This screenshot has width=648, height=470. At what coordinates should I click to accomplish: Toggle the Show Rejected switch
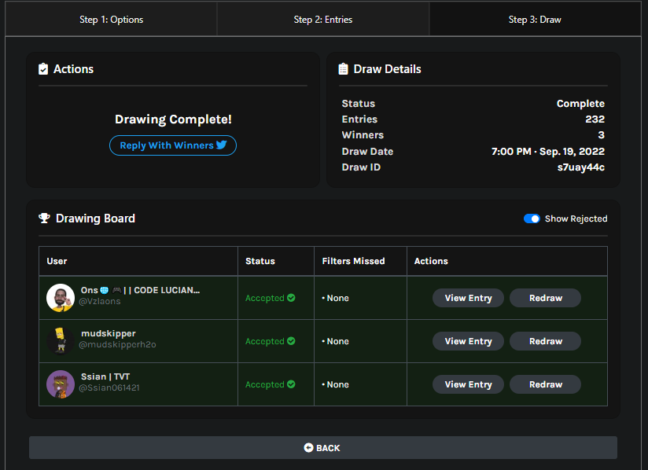tap(532, 218)
